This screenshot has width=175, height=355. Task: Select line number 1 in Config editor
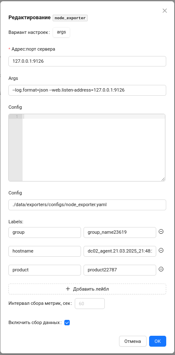tap(17, 117)
